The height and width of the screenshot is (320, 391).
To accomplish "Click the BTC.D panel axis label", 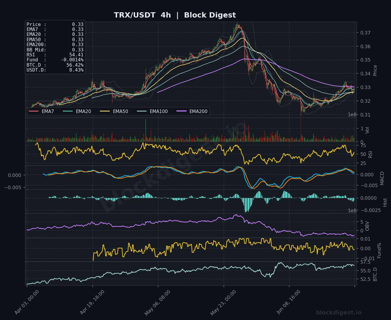I will tap(375, 274).
